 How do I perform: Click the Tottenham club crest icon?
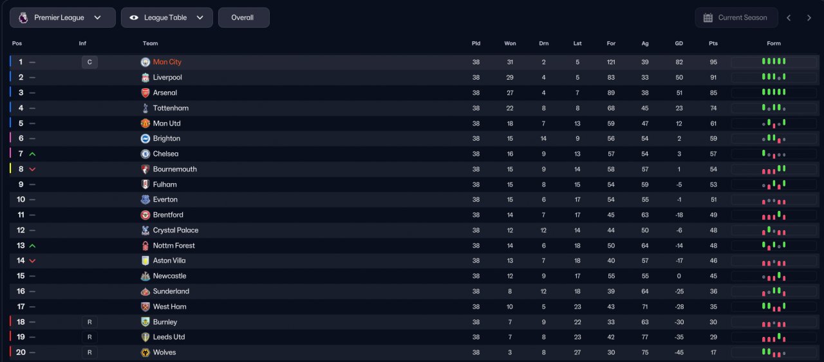tap(145, 108)
